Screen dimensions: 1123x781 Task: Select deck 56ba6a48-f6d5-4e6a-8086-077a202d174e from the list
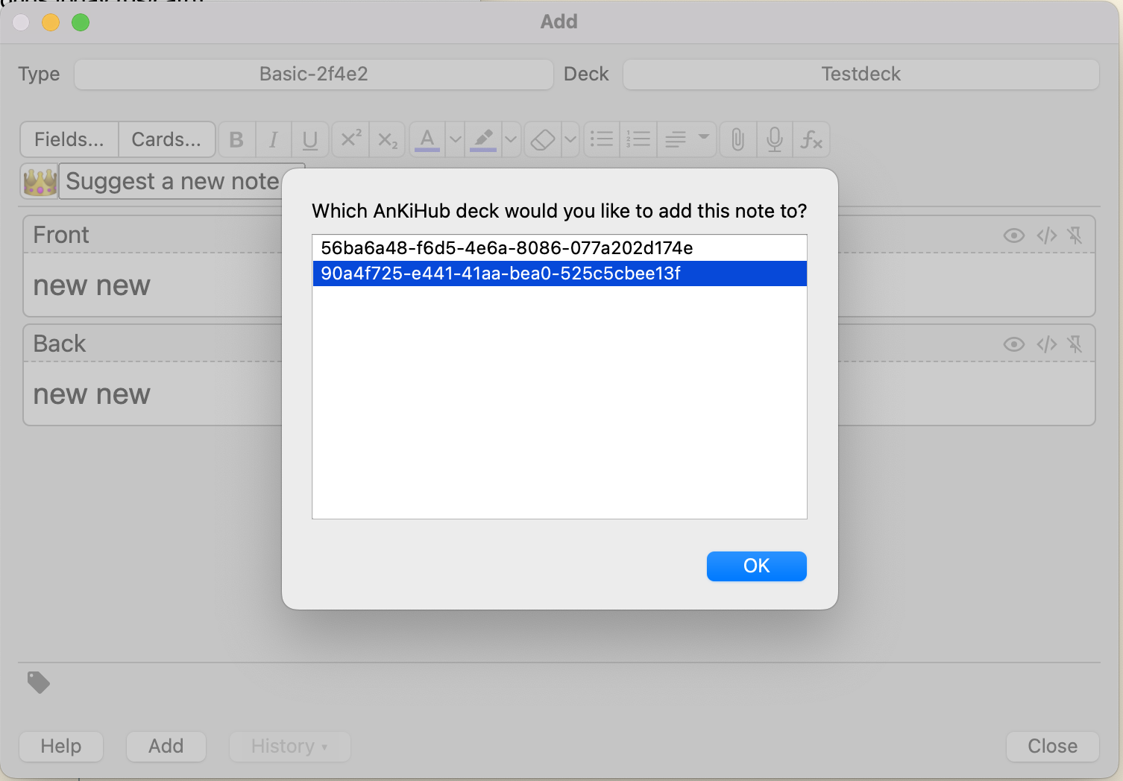tap(506, 247)
